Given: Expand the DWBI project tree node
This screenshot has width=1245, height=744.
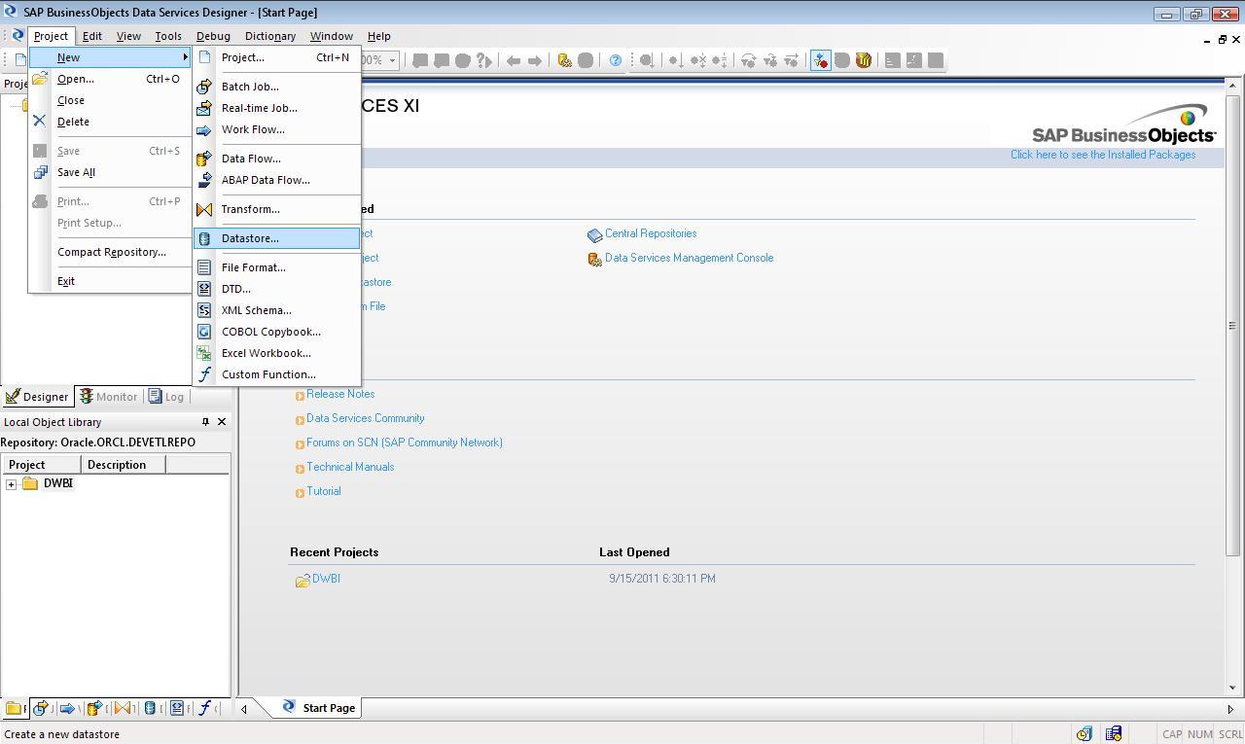Looking at the screenshot, I should tap(11, 483).
